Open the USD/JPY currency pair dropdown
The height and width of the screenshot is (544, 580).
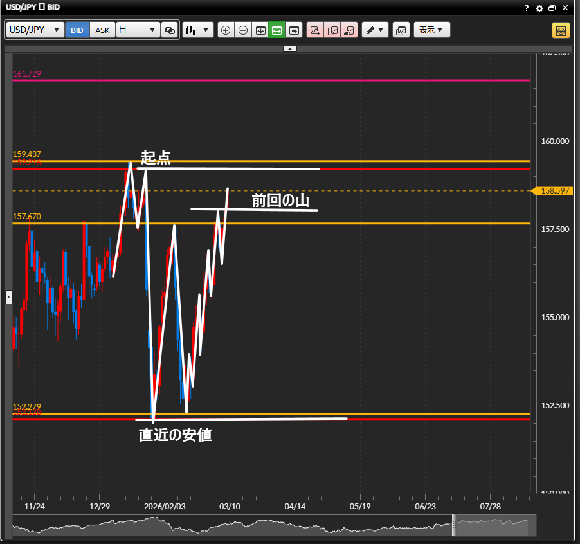(35, 30)
